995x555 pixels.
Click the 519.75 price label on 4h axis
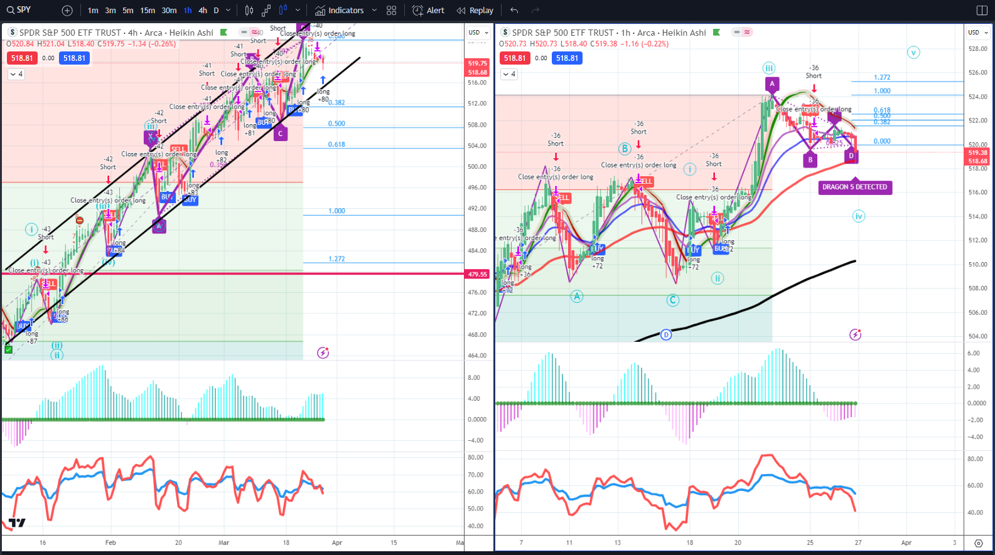click(477, 63)
